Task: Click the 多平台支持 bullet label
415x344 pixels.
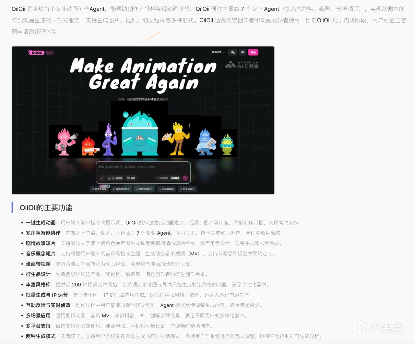Action: [x=38, y=326]
